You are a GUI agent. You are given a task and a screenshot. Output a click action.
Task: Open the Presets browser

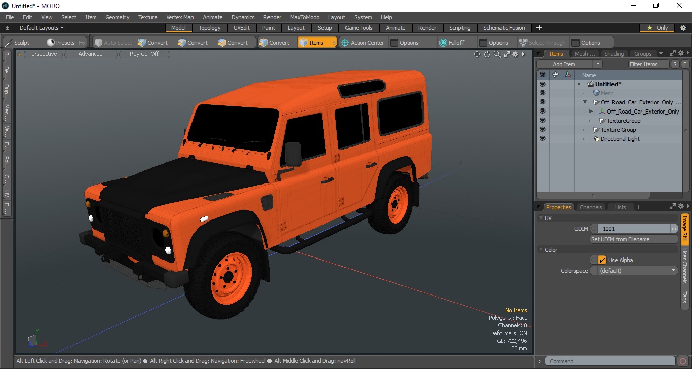[65, 43]
